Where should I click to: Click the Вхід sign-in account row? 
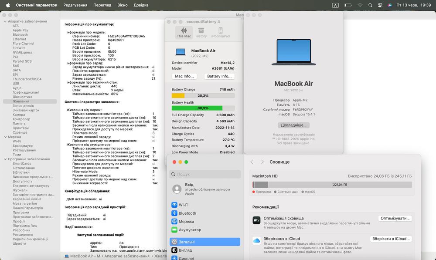[205, 189]
